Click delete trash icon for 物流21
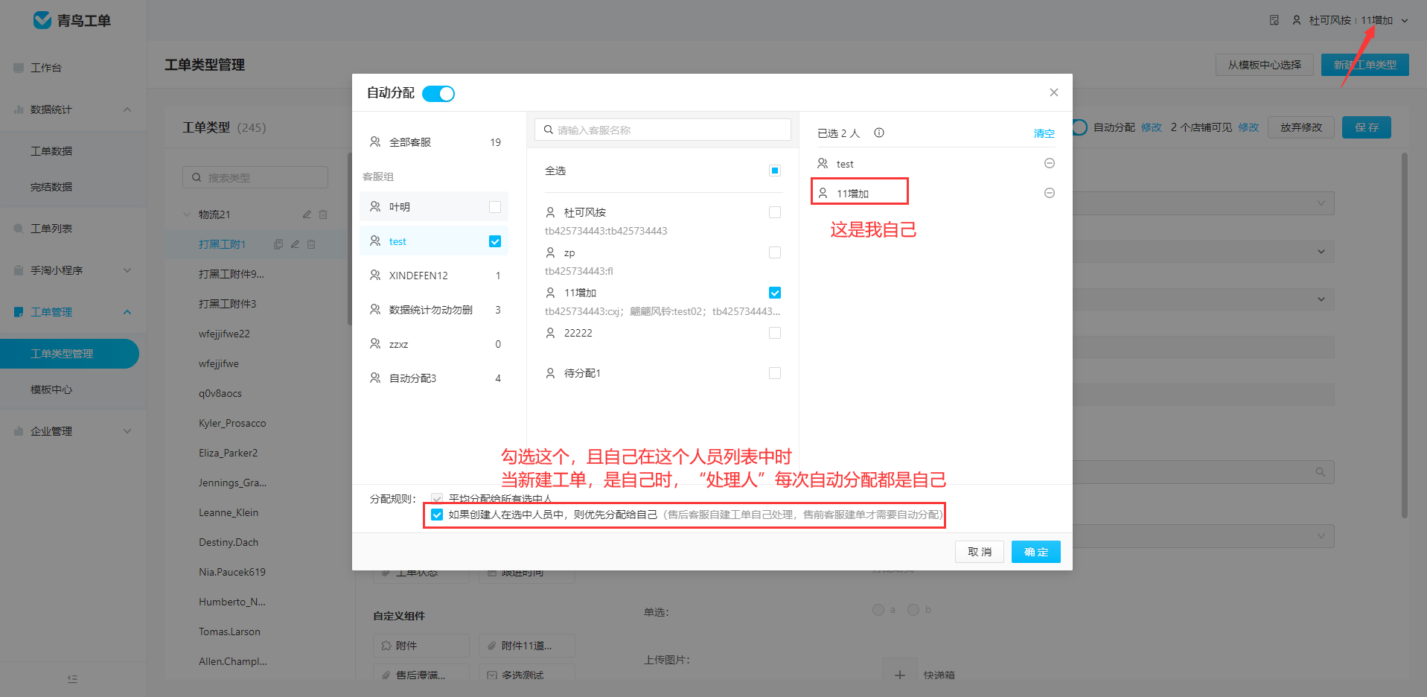 [323, 214]
